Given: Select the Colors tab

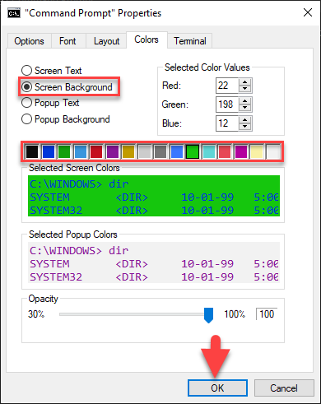Looking at the screenshot, I should 147,39.
